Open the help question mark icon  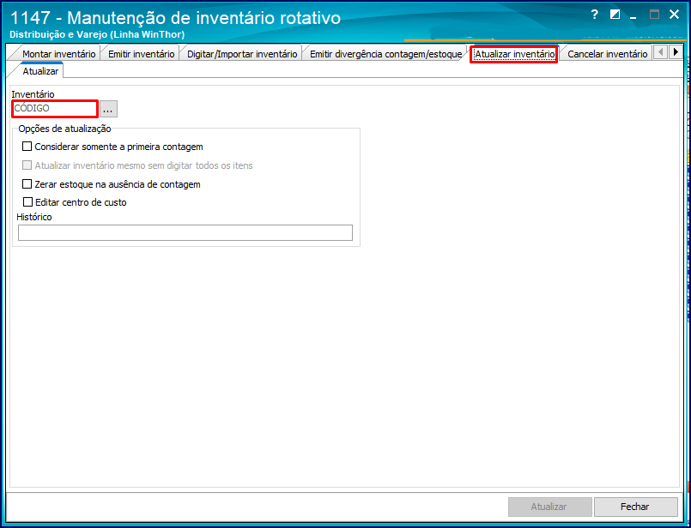coord(594,15)
